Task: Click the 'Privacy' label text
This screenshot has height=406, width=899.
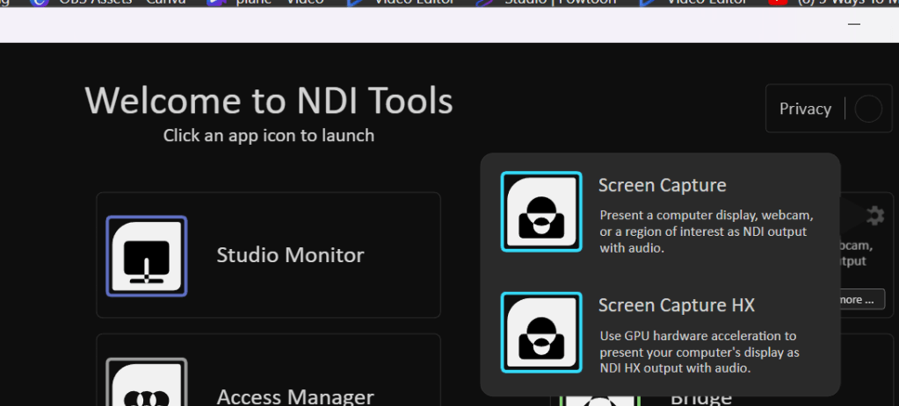Action: 805,110
